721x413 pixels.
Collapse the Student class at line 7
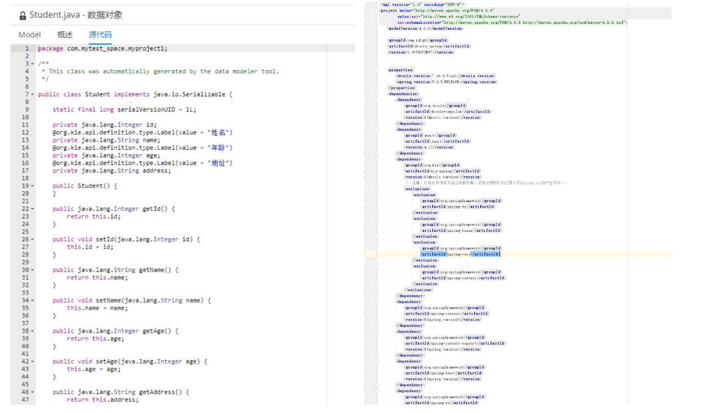pyautogui.click(x=32, y=95)
